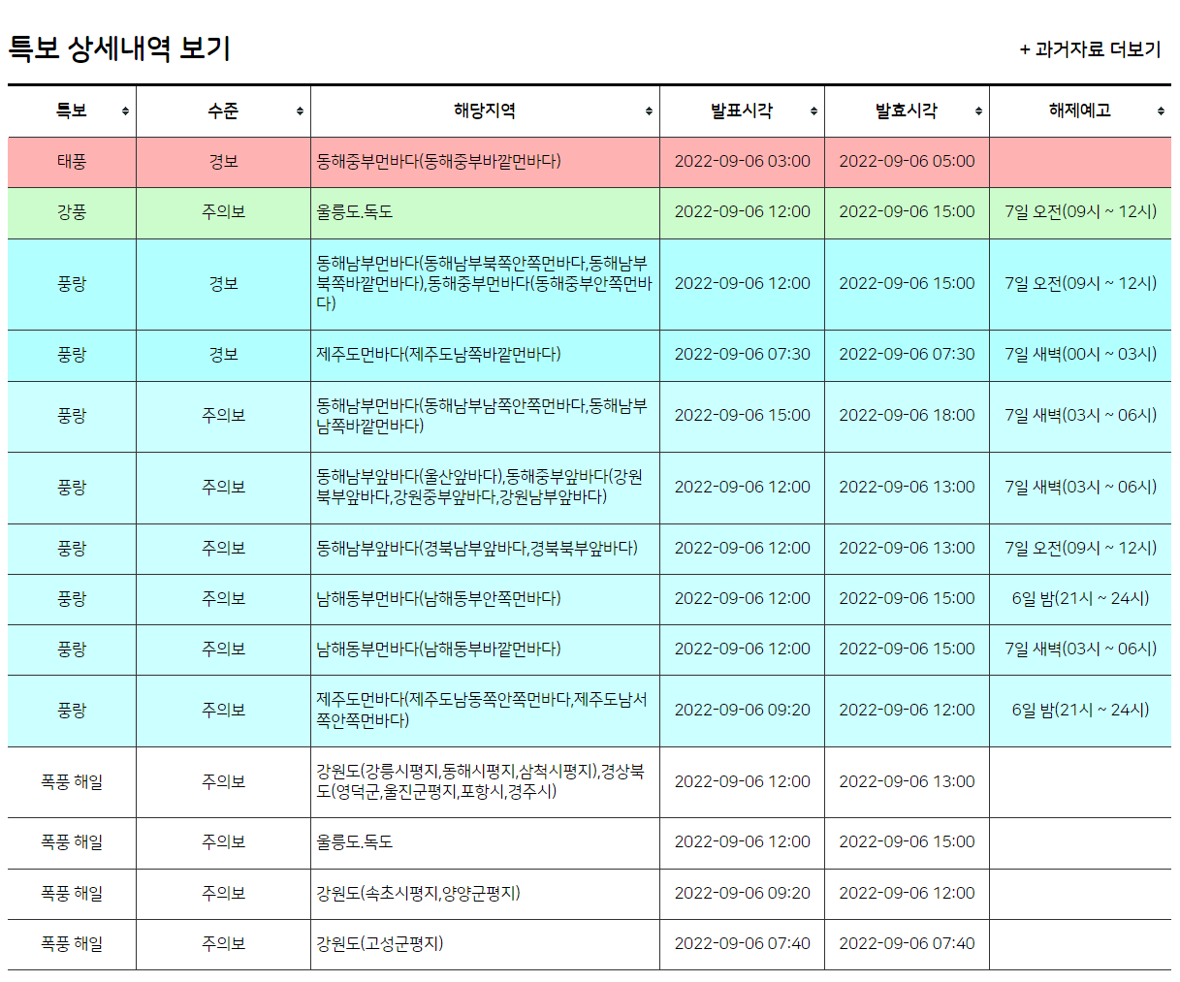The image size is (1180, 982).
Task: Sort table by 수준 header label
Action: tap(223, 111)
